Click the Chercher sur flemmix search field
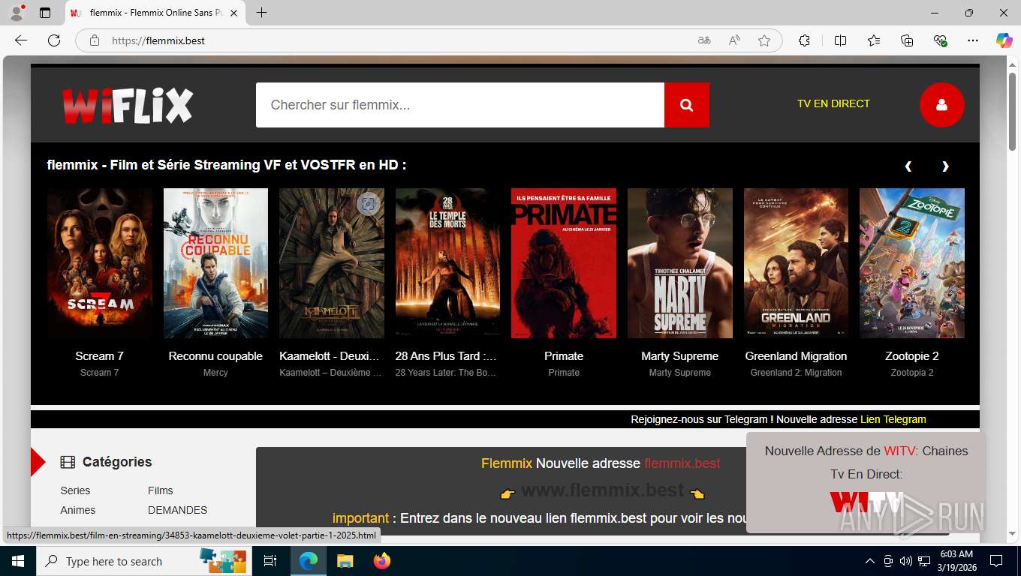Image resolution: width=1021 pixels, height=576 pixels. (460, 105)
